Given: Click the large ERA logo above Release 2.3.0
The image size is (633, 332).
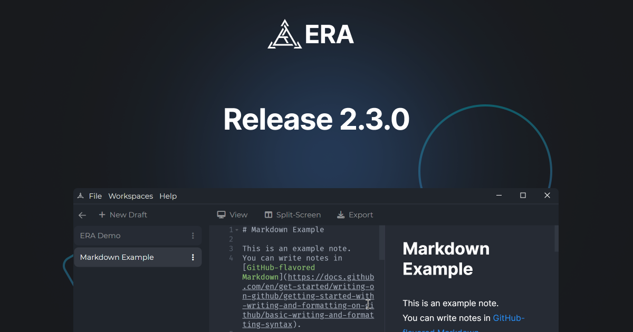Looking at the screenshot, I should [284, 34].
